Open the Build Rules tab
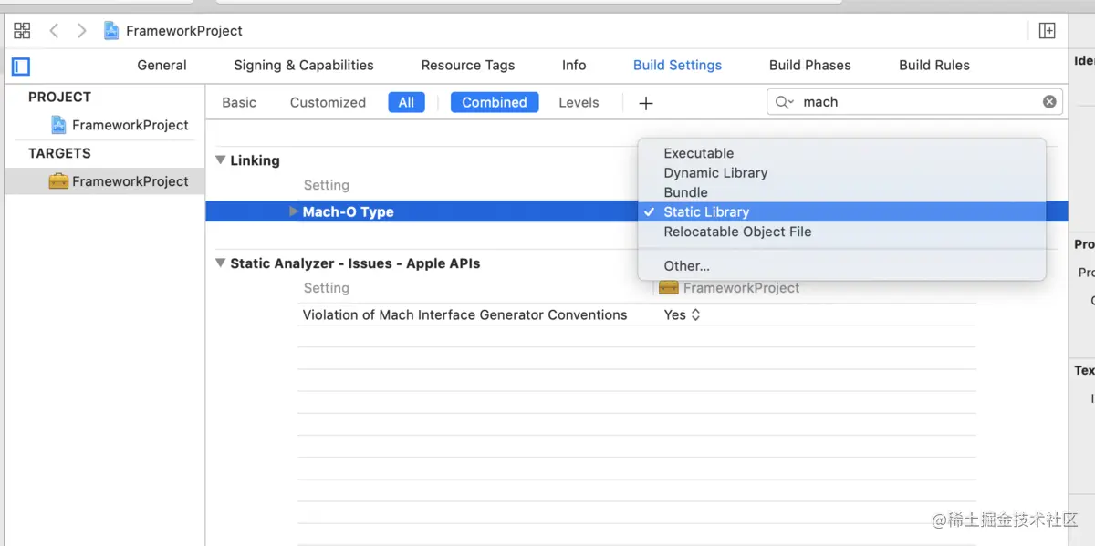The height and width of the screenshot is (546, 1095). click(934, 66)
